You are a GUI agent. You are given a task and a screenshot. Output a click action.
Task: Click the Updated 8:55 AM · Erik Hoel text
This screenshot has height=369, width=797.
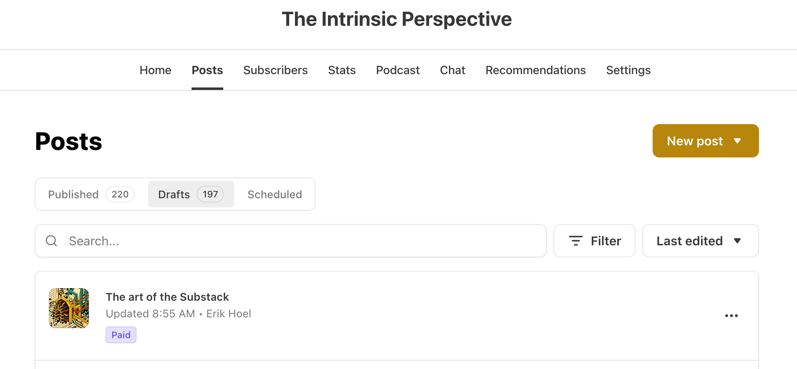point(178,314)
